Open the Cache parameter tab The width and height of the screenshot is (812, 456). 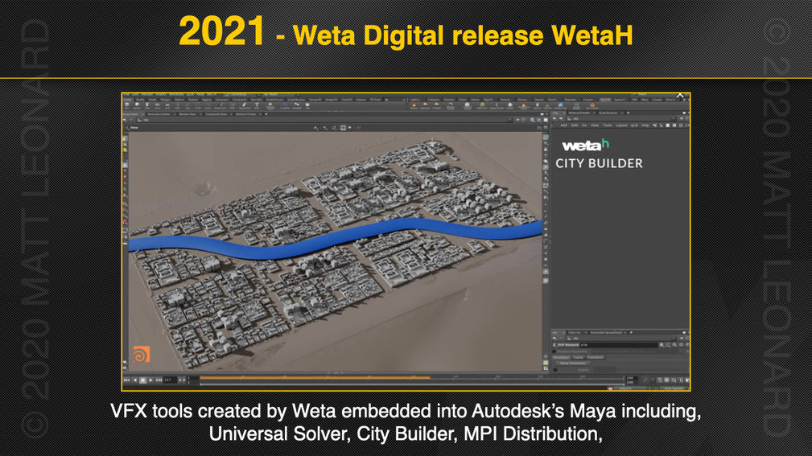[x=578, y=357]
